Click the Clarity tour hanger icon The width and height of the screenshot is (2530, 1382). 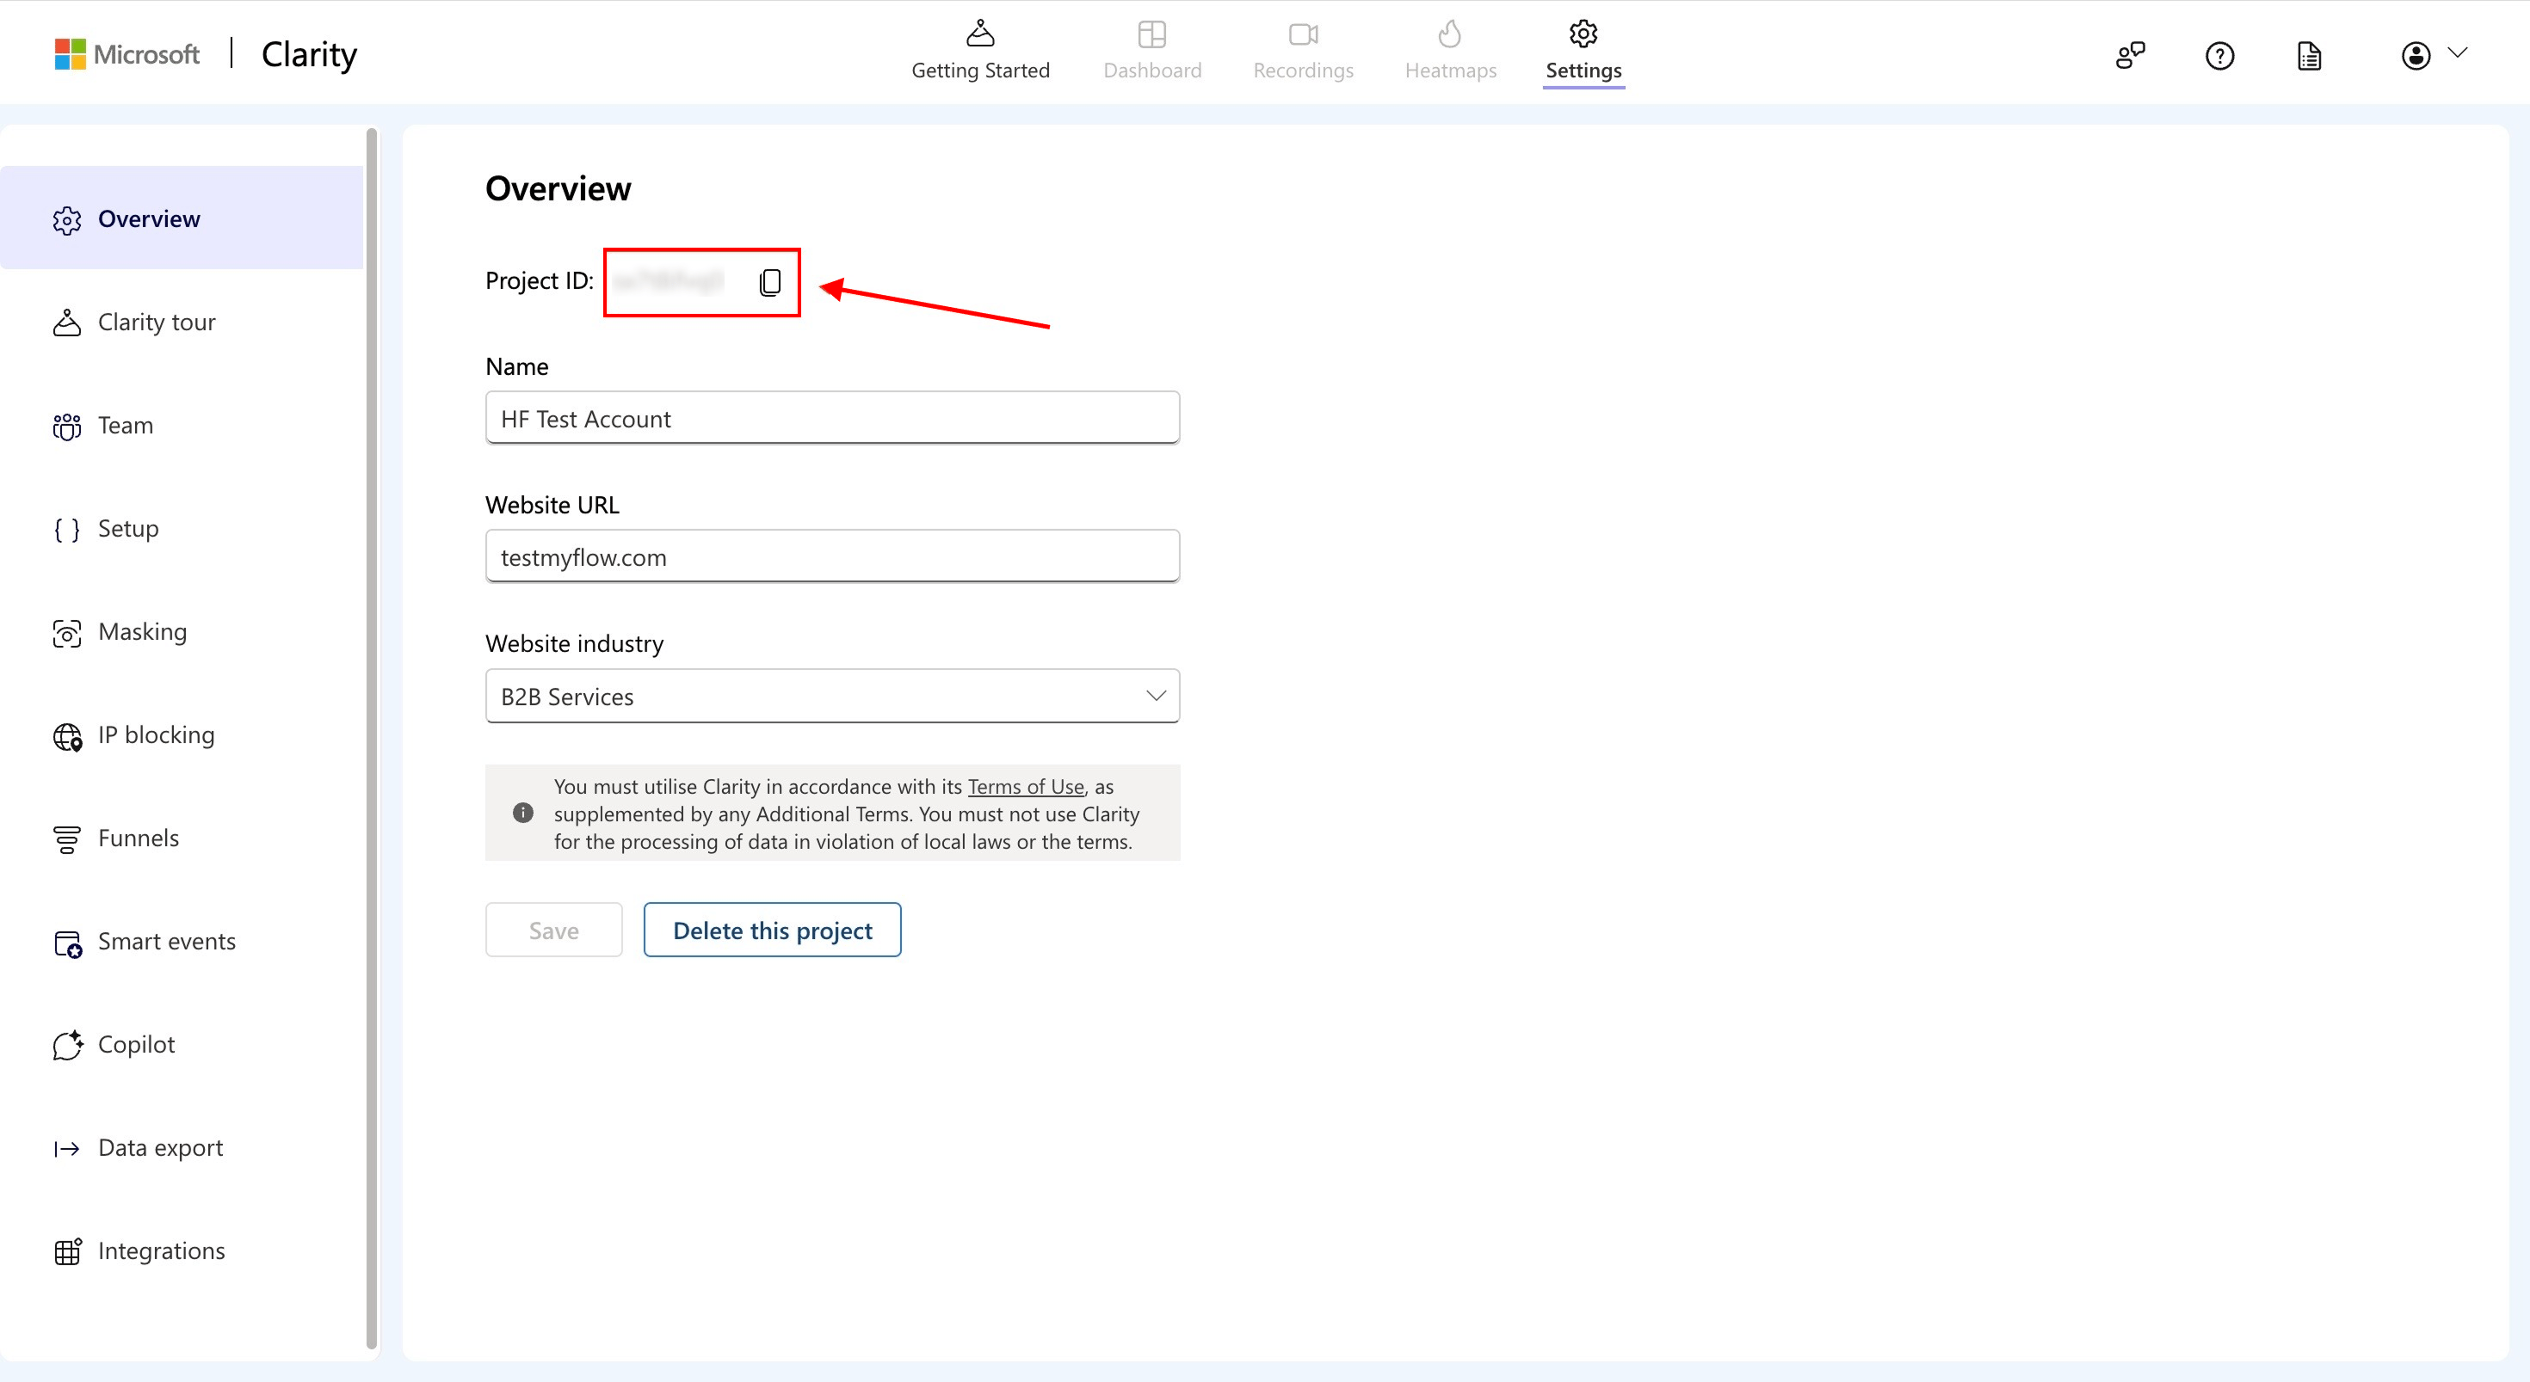coord(67,322)
